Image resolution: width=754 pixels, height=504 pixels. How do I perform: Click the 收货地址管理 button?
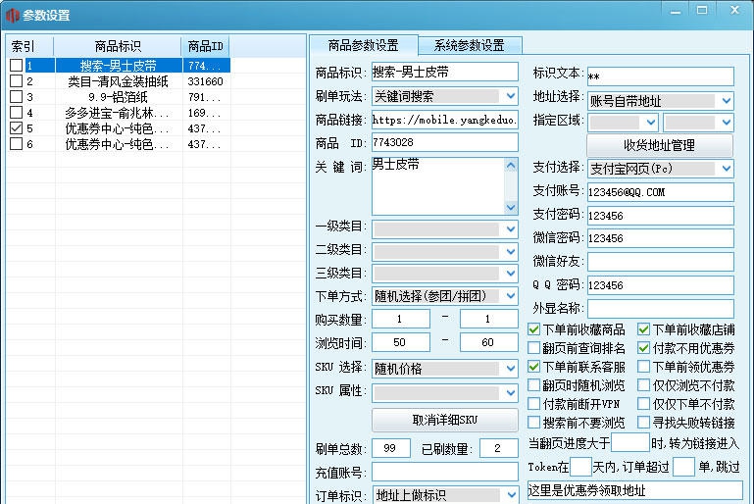click(659, 145)
